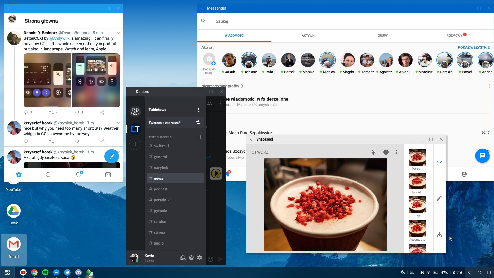This screenshot has width=494, height=278.
Task: Expand options arrow on Dennis Bednarz tweet
Action: 119,33
